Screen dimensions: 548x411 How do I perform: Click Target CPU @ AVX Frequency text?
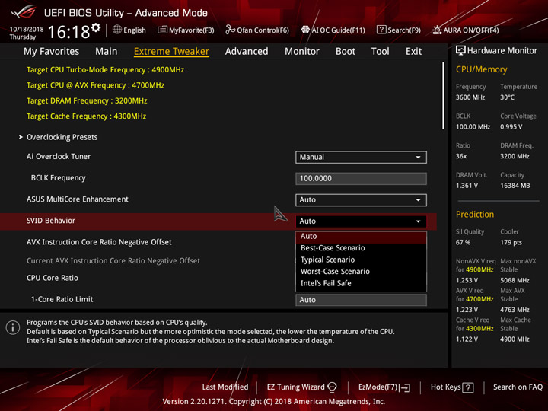click(x=95, y=85)
